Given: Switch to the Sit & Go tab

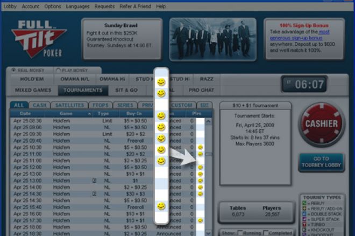Looking at the screenshot, I should click(x=126, y=90).
